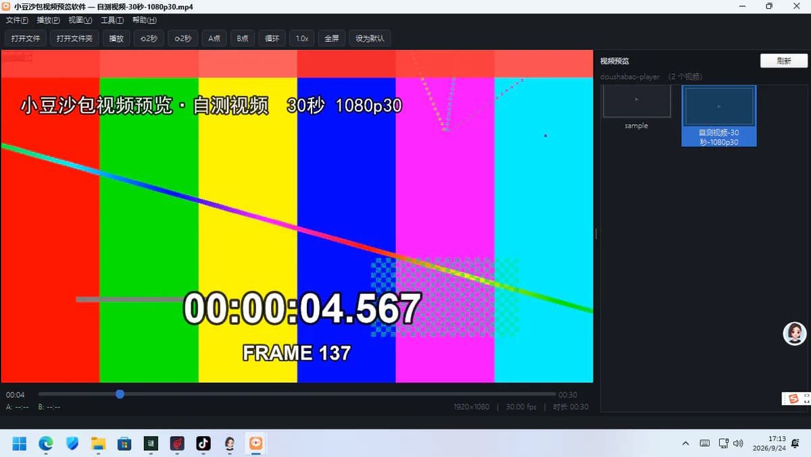The width and height of the screenshot is (811, 457).
Task: Click the 1920×1080 resolution status text
Action: (472, 407)
